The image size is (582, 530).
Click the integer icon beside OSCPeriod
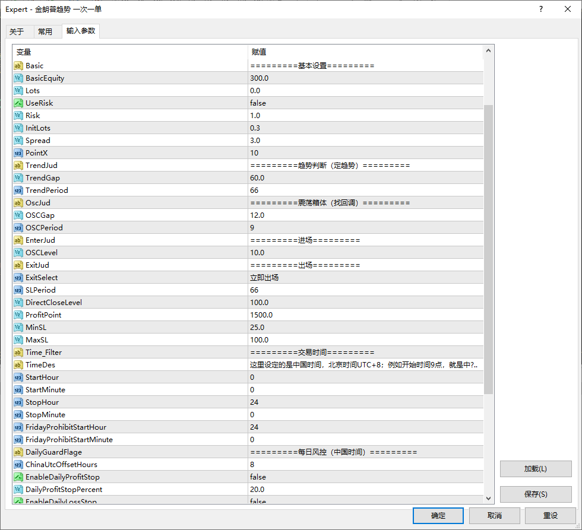coord(18,228)
